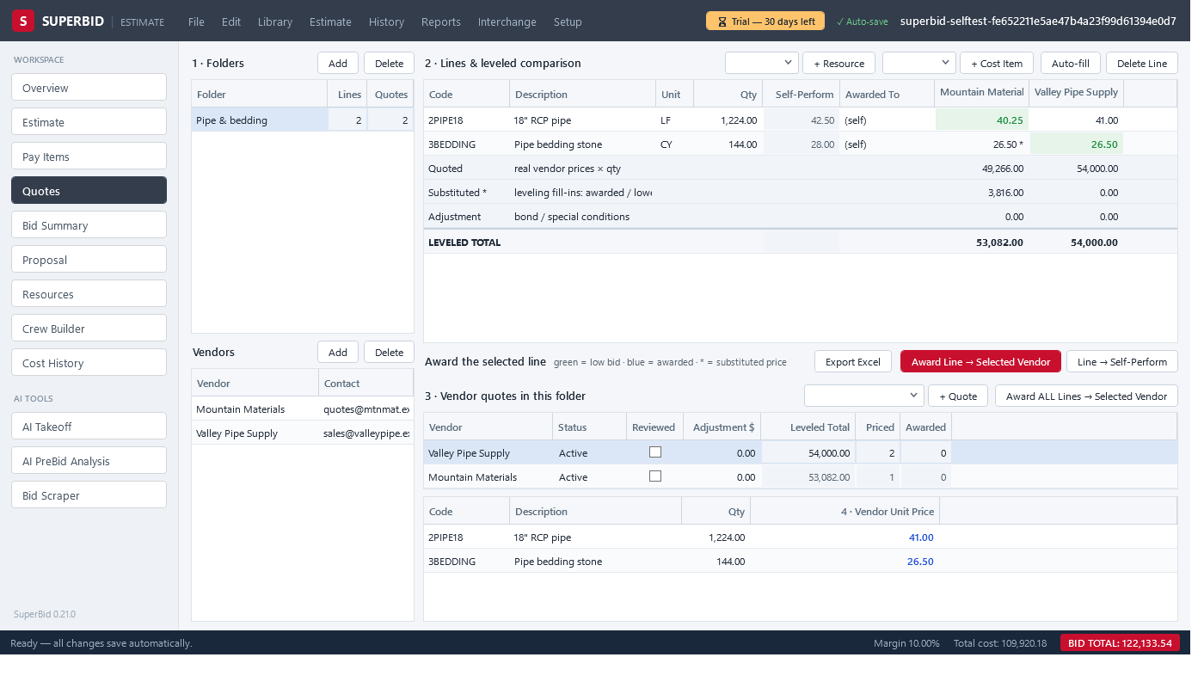Image resolution: width=1204 pixels, height=688 pixels.
Task: Select the Quotes sidebar item
Action: 89,190
